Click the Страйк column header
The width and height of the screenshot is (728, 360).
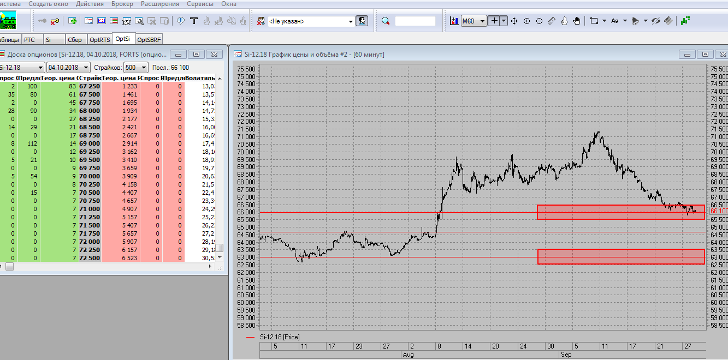pos(90,78)
